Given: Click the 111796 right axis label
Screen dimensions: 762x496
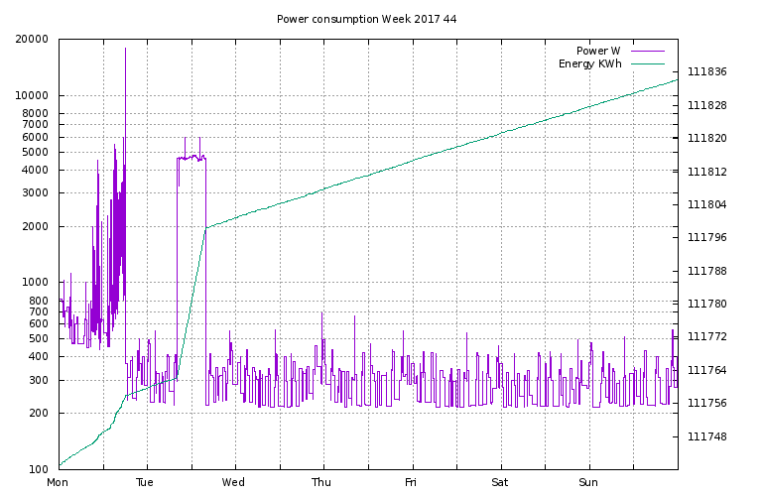Looking at the screenshot, I should click(707, 237).
